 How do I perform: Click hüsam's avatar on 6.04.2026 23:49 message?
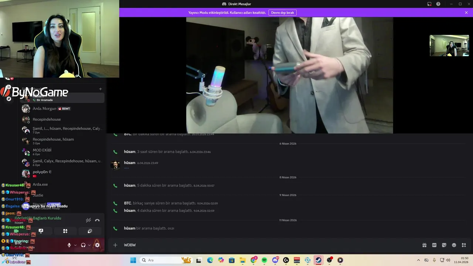coord(115,165)
